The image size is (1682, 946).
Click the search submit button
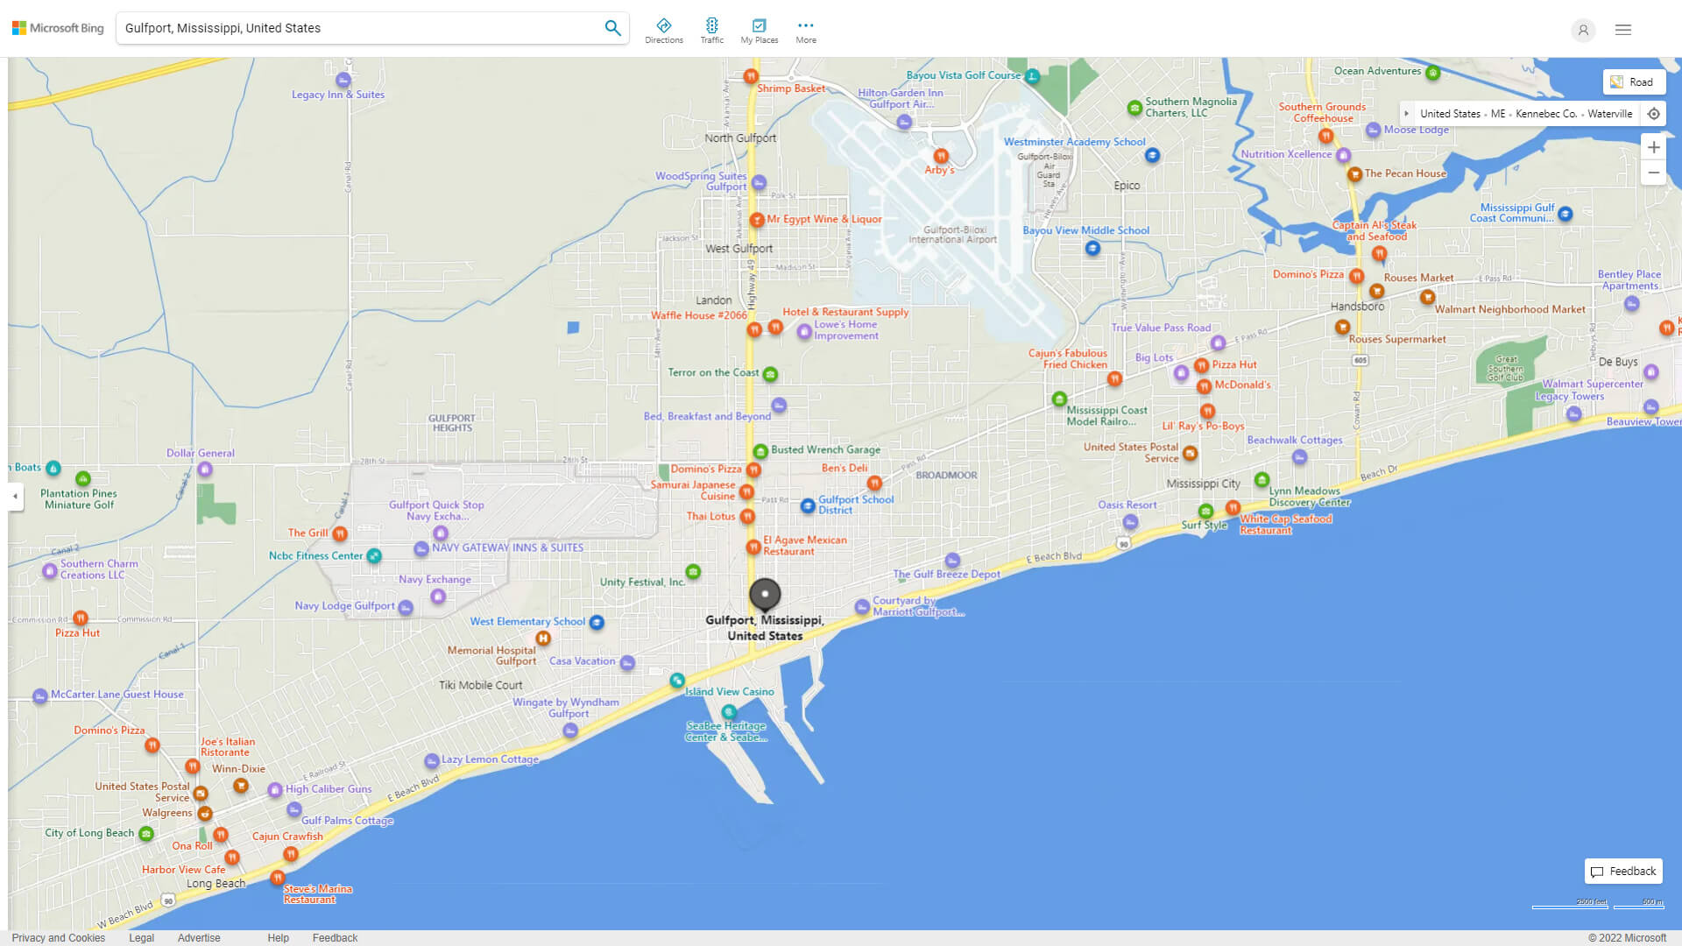(611, 28)
